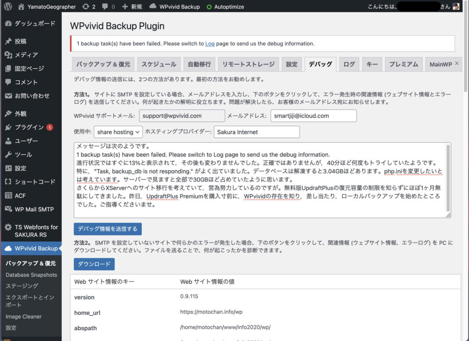Click the WP Mail SMTP envelope icon
Viewport: 469px width, 341px height.
click(8, 209)
